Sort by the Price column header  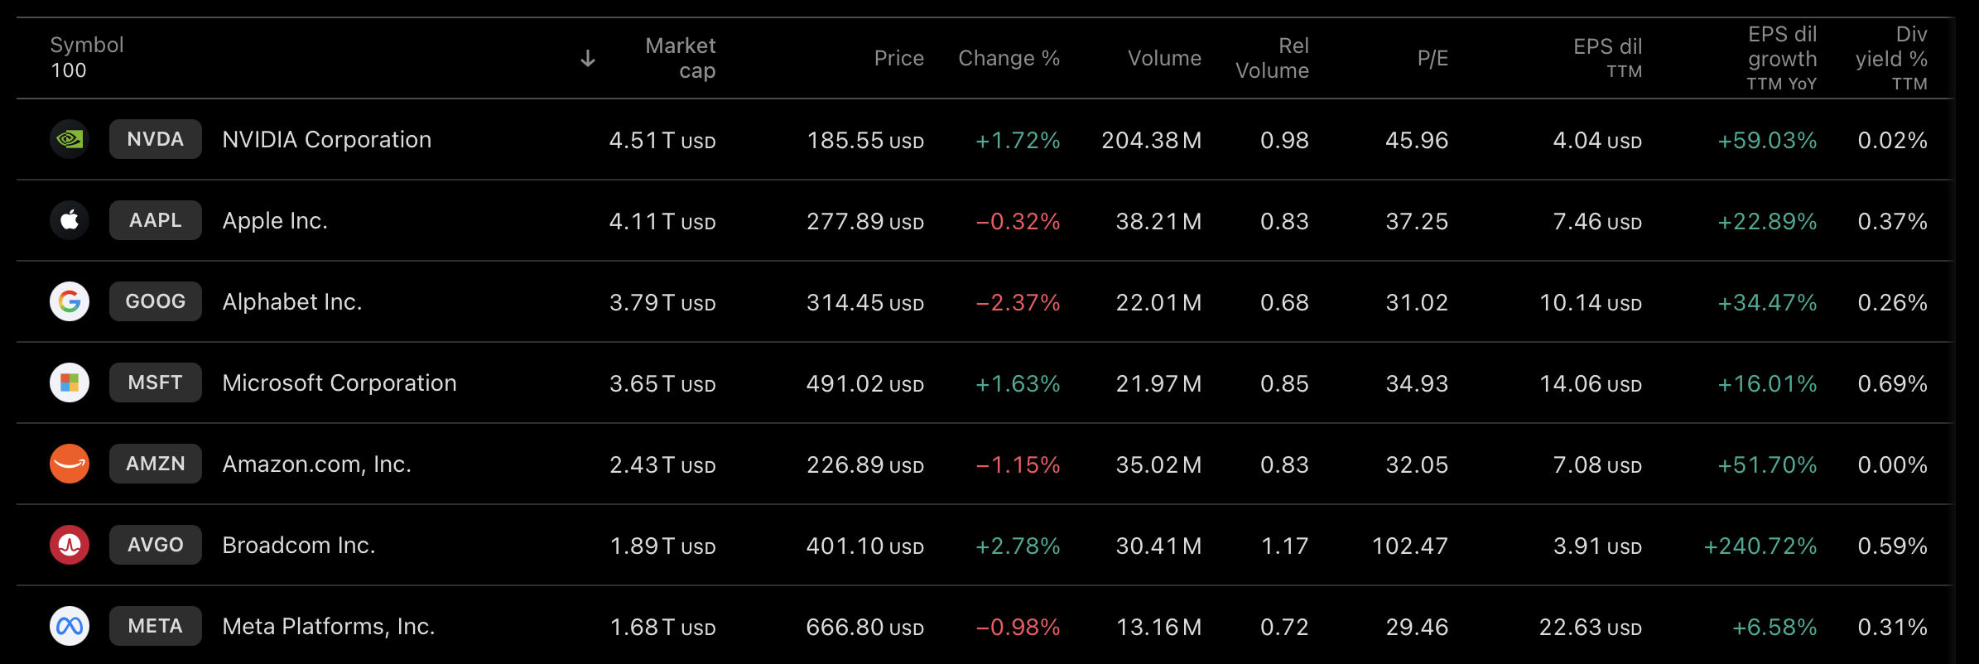tap(898, 59)
